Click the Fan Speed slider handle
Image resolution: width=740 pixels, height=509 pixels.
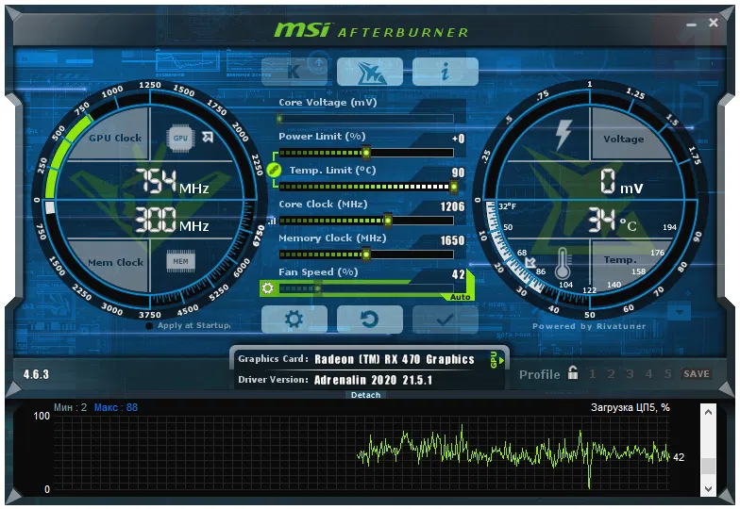pyautogui.click(x=317, y=288)
